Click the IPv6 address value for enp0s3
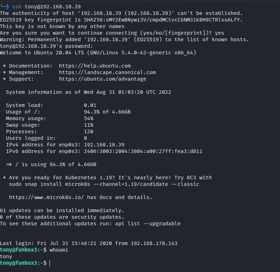The width and height of the screenshot is (280, 272). [143, 151]
